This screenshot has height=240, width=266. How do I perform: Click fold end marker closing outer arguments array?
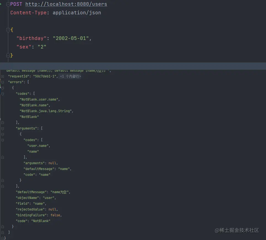coord(3,186)
